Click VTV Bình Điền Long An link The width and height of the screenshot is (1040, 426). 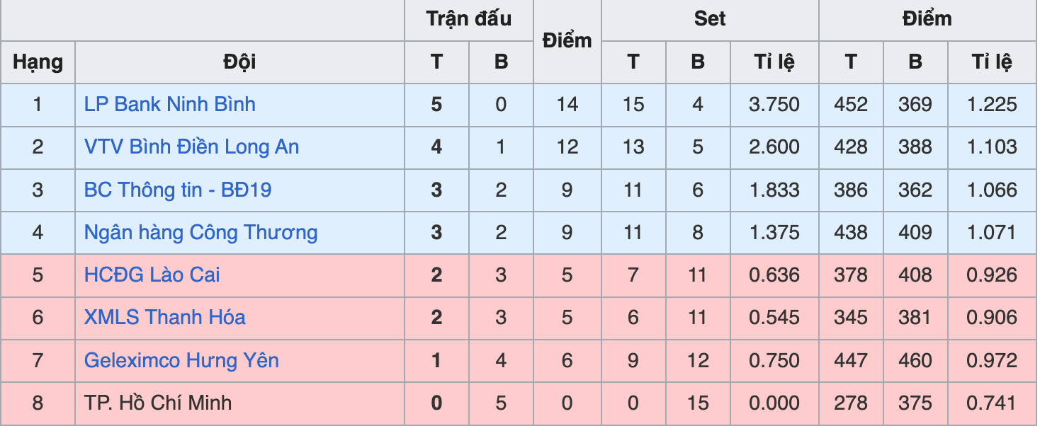[191, 147]
